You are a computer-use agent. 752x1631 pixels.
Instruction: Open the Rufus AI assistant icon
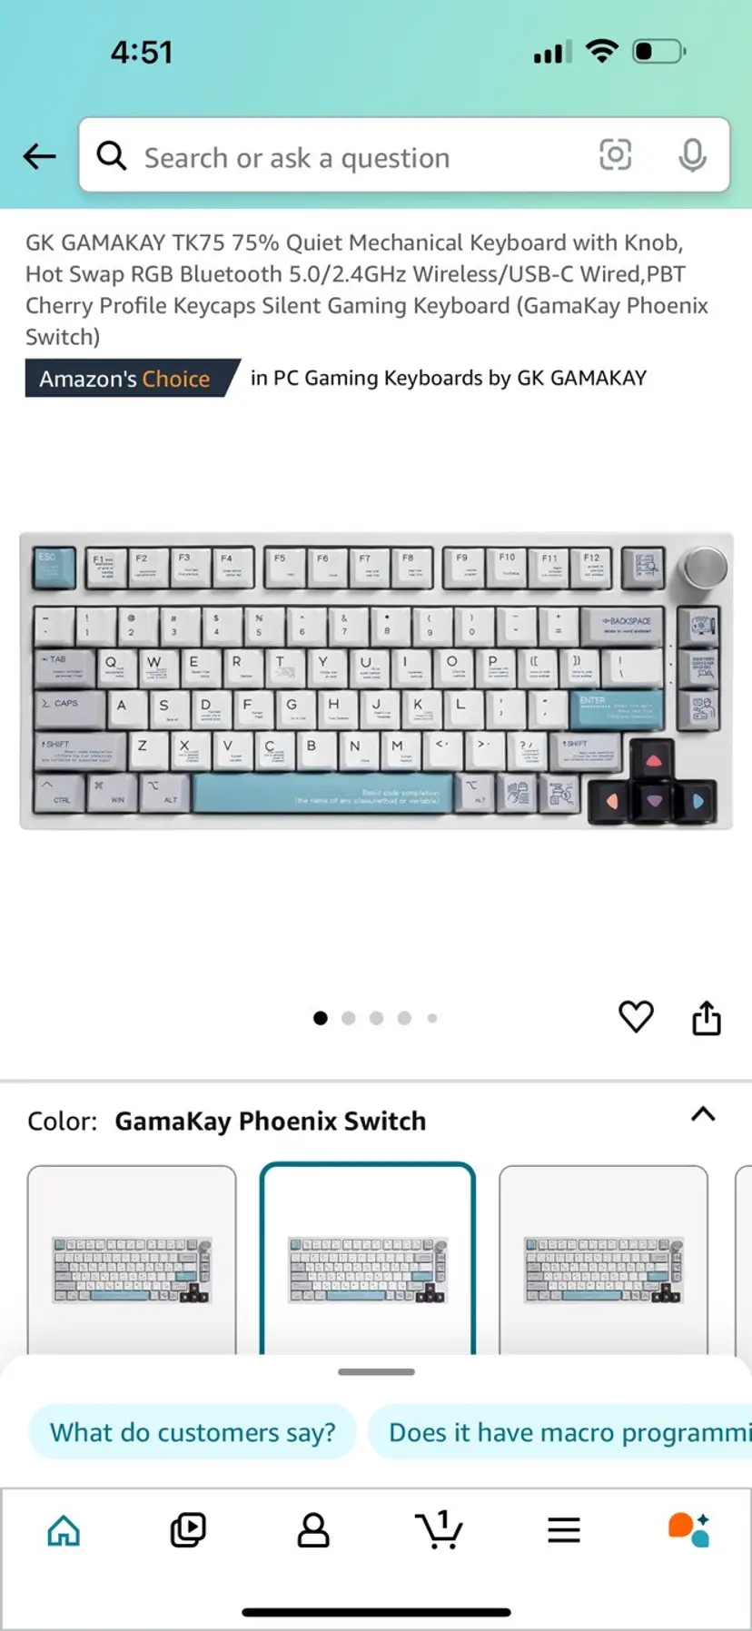pos(689,1530)
